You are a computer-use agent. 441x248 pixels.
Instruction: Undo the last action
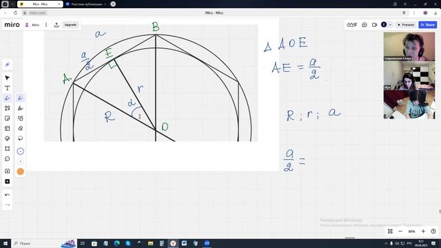tap(8, 194)
